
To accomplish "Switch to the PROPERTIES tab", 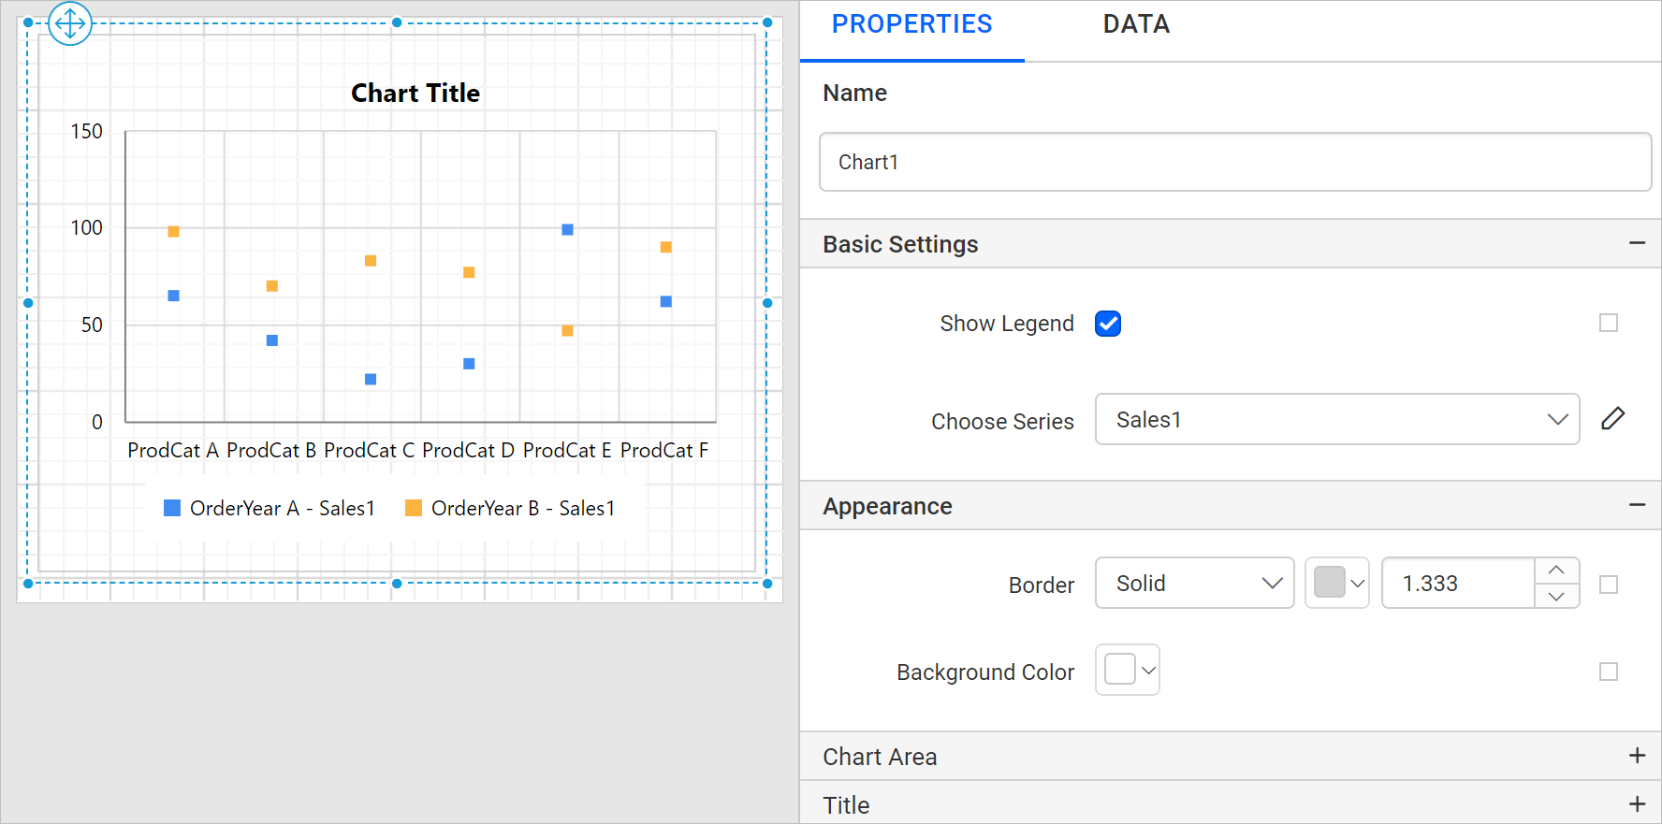I will (911, 24).
